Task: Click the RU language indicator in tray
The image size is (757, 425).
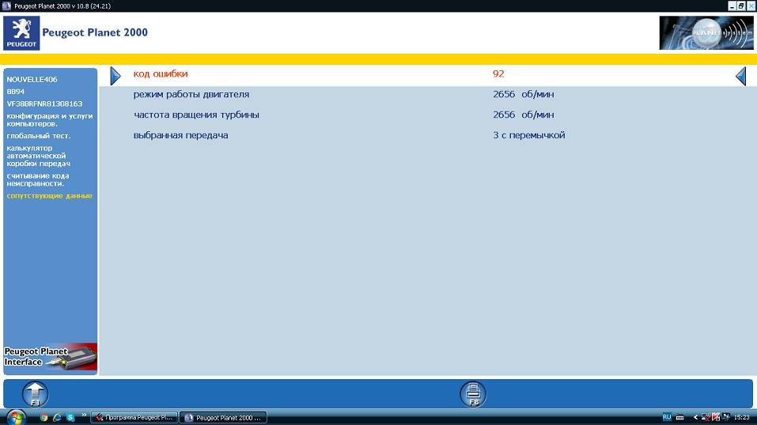Action: tap(667, 416)
